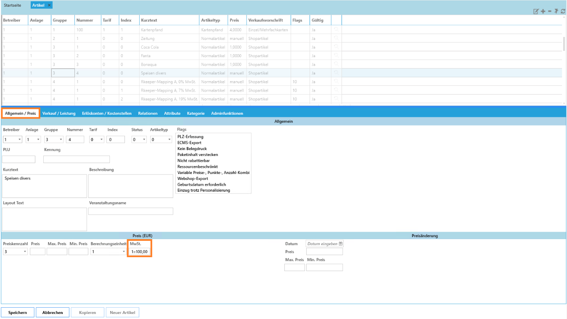Click the Nummer input field
This screenshot has height=319, width=567.
(x=75, y=140)
